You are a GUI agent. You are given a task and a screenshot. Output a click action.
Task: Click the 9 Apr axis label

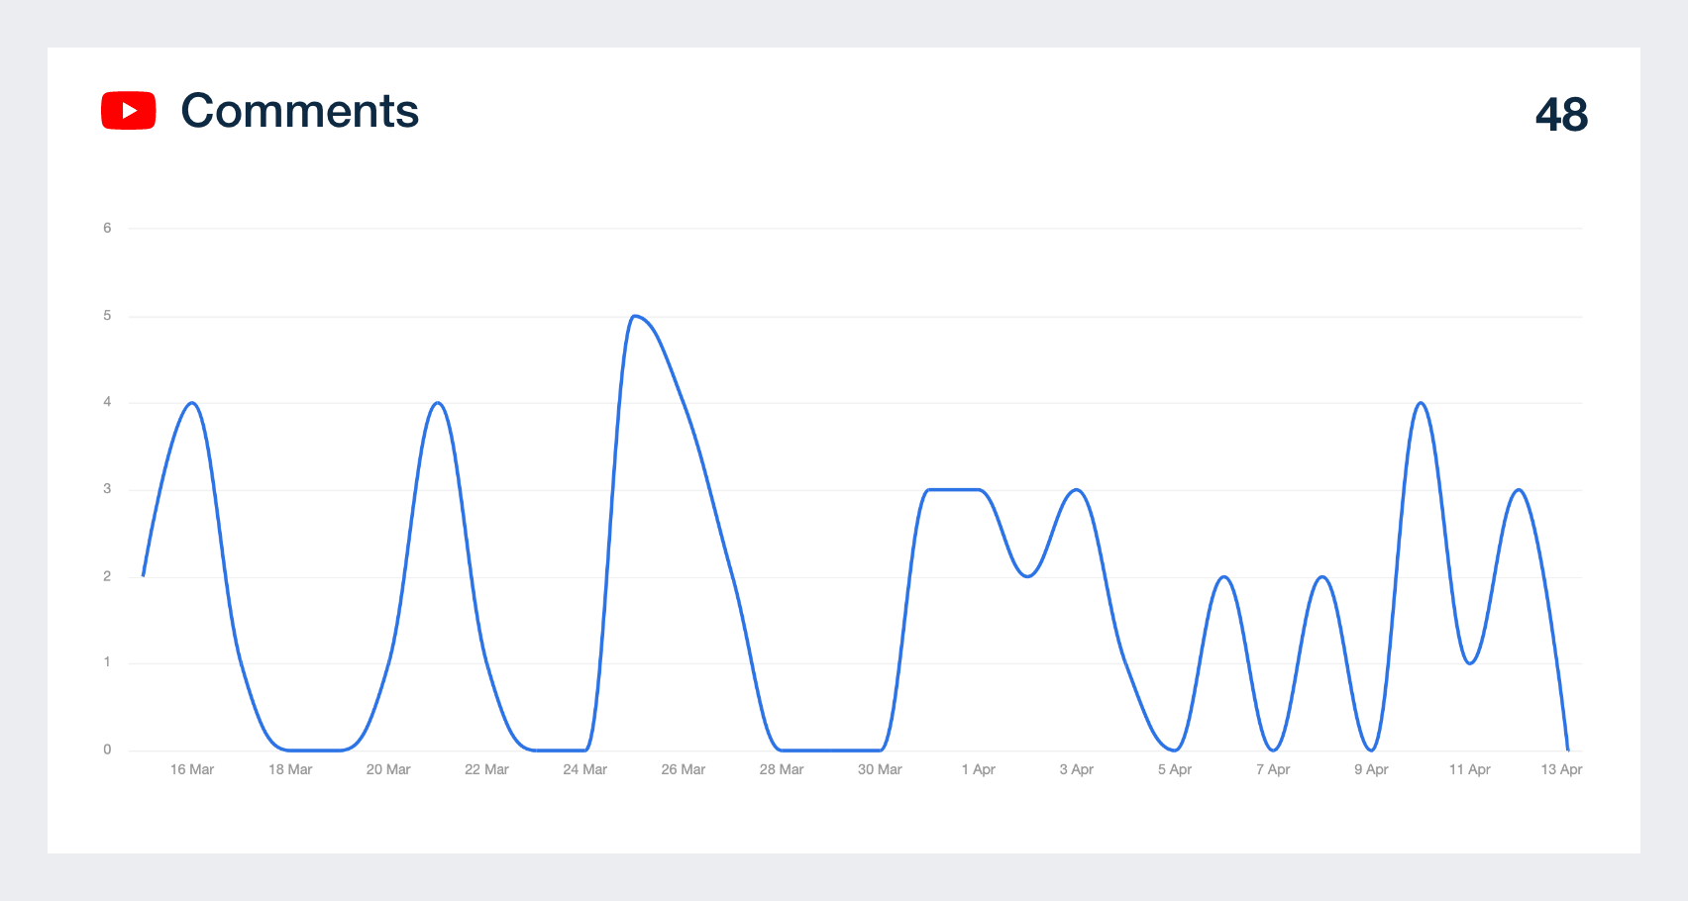1372,769
